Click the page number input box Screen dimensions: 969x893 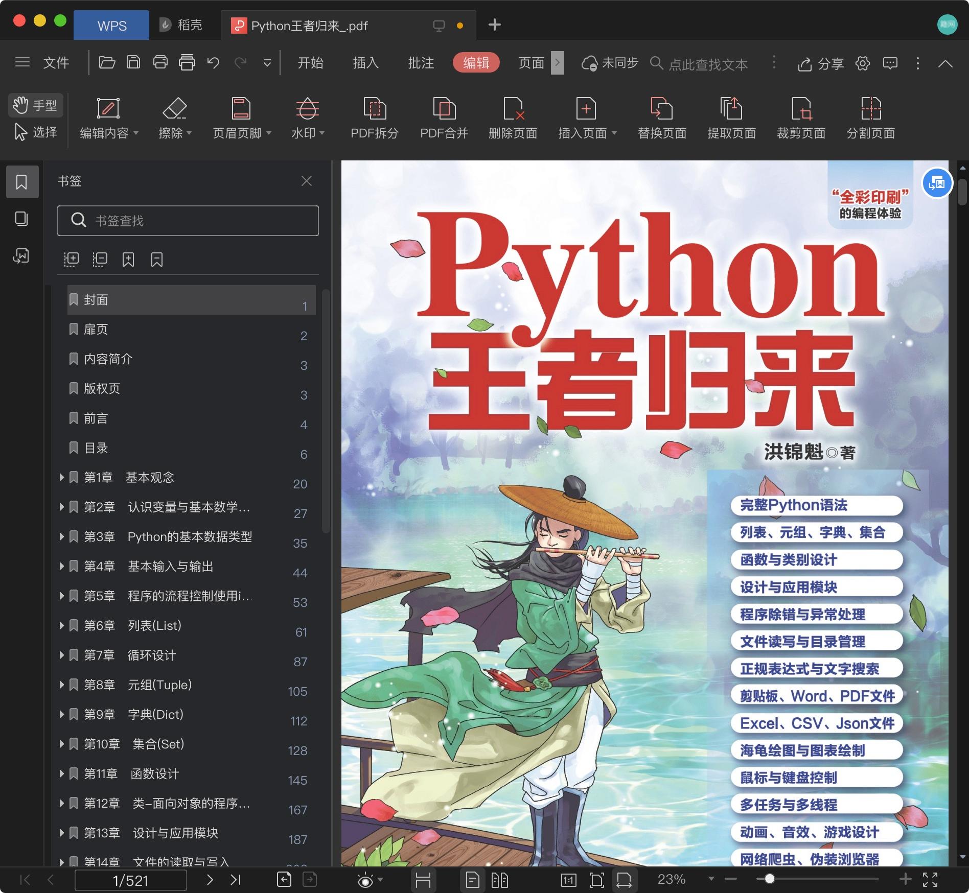pyautogui.click(x=131, y=880)
